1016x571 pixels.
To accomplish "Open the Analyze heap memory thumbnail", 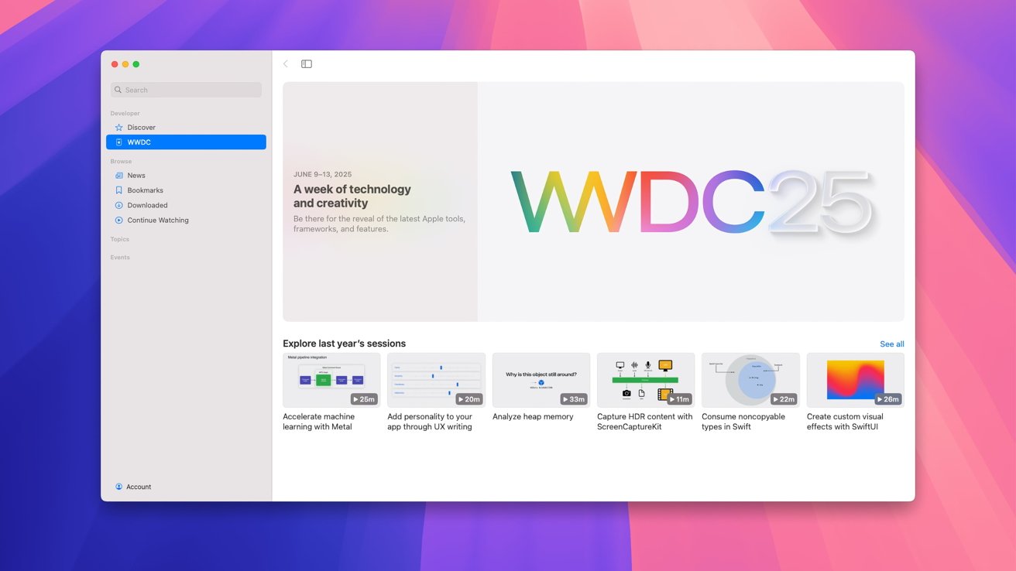I will coord(541,380).
